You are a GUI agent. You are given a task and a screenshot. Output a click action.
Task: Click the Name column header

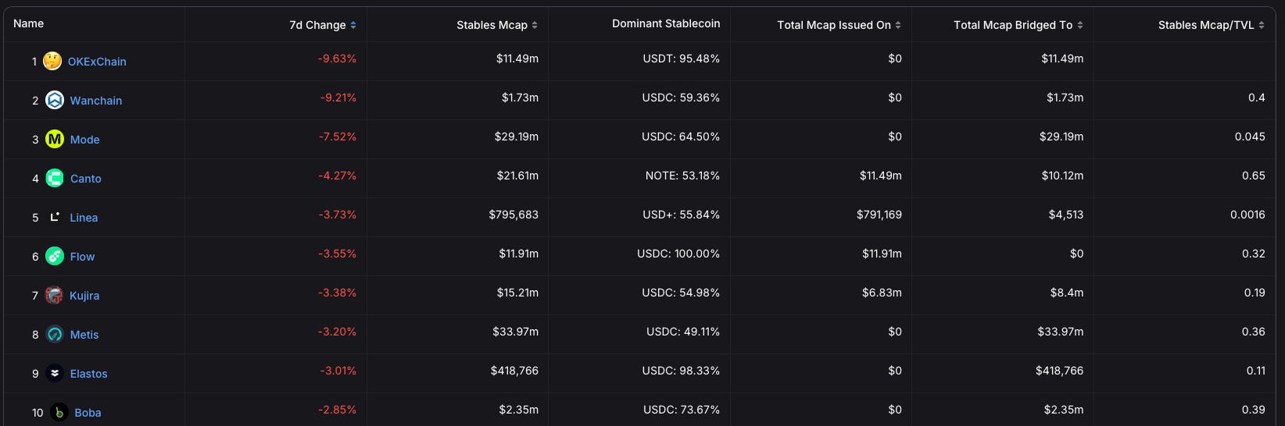point(29,23)
